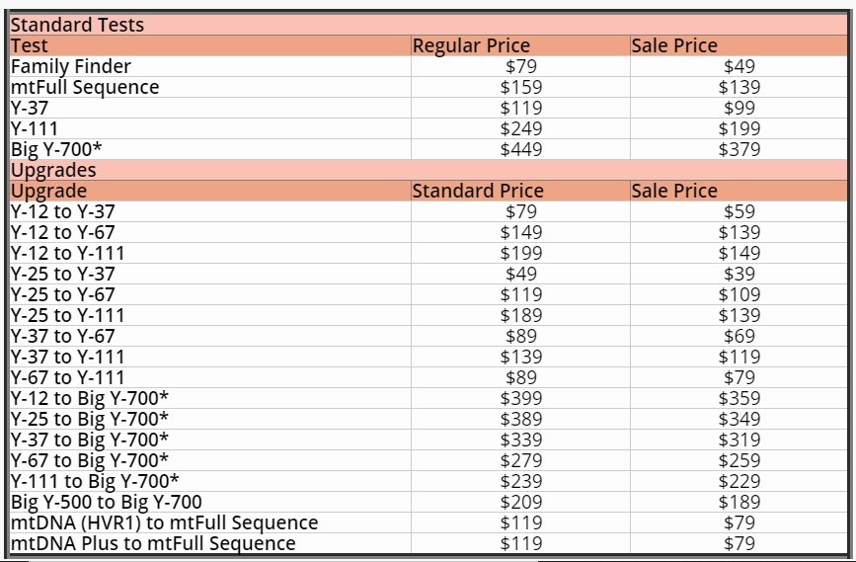Click the Y-25 to Y-67 upgrade label

pos(63,294)
